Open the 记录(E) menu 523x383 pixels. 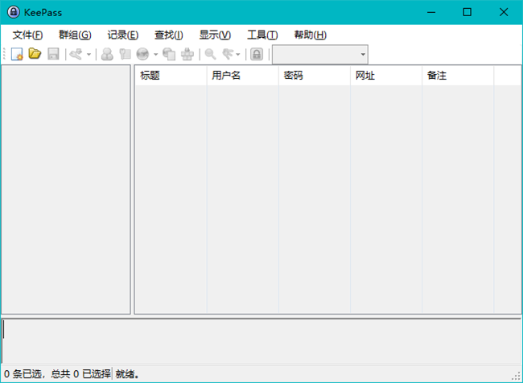pyautogui.click(x=123, y=35)
